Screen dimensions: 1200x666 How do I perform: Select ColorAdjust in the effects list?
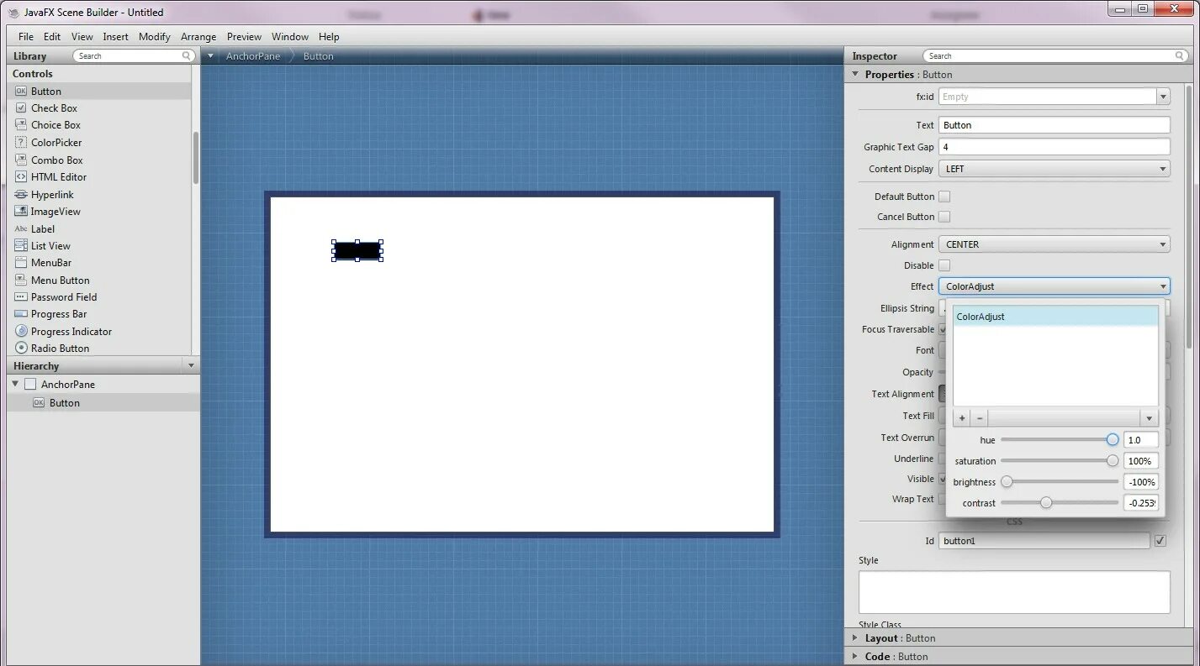click(x=1055, y=317)
